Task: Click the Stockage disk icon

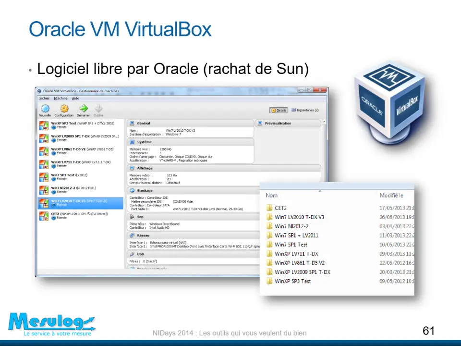Action: click(132, 191)
